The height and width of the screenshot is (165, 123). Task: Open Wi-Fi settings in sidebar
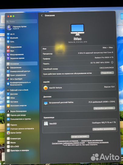tap(11, 34)
